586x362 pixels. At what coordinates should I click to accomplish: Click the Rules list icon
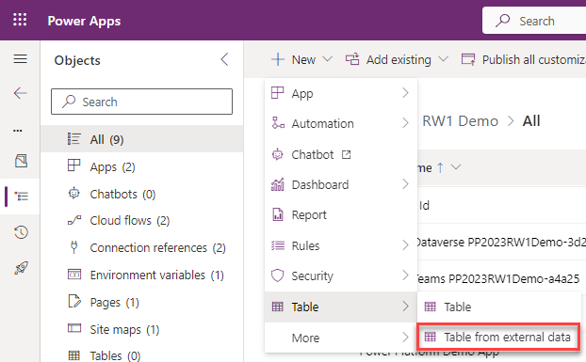tap(277, 245)
